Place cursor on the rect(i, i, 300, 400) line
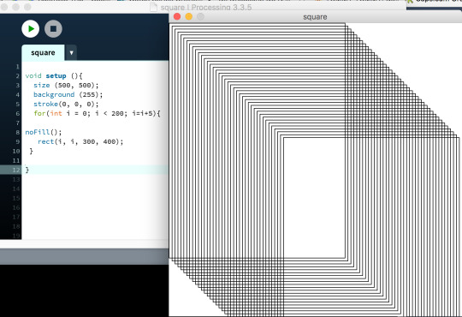462x317 pixels. coord(80,141)
